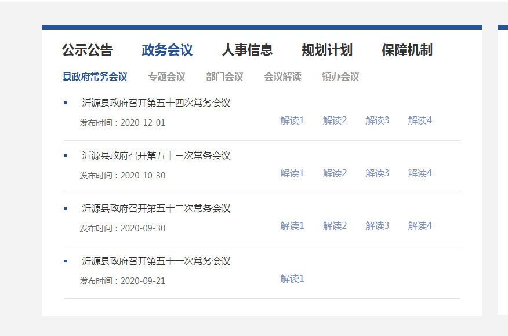Open 解读2 for the 2020-10-30 meeting
This screenshot has width=508, height=336.
coord(335,173)
